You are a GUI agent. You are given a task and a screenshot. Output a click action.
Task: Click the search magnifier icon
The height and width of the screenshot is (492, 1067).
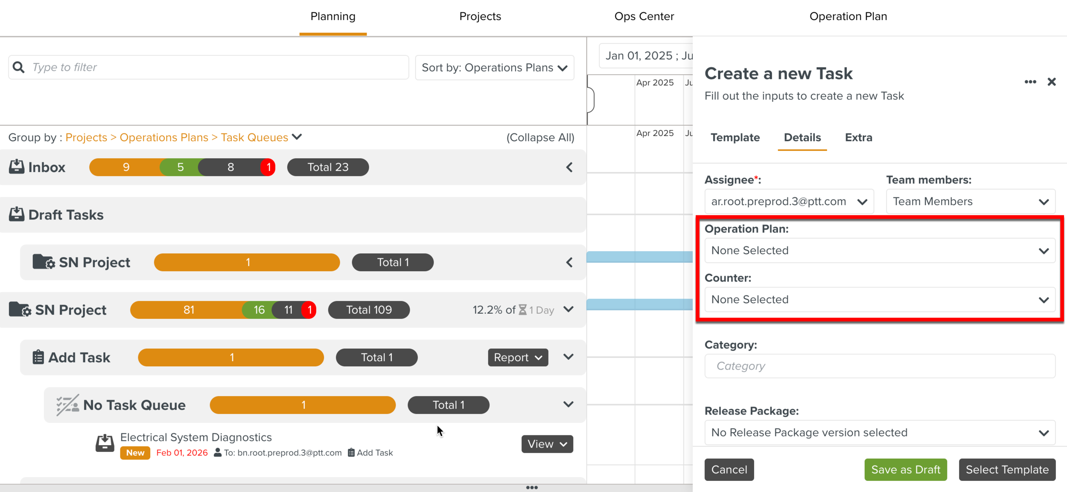click(19, 67)
